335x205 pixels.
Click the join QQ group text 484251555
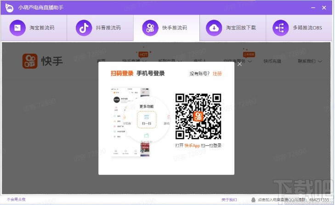tap(293, 199)
